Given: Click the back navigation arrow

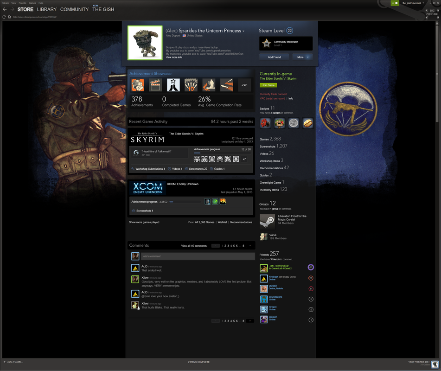Looking at the screenshot, I should (x=5, y=9).
